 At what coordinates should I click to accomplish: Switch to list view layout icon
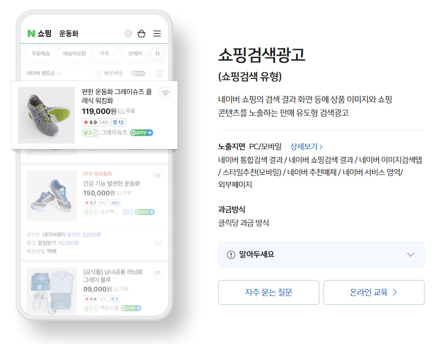click(159, 73)
